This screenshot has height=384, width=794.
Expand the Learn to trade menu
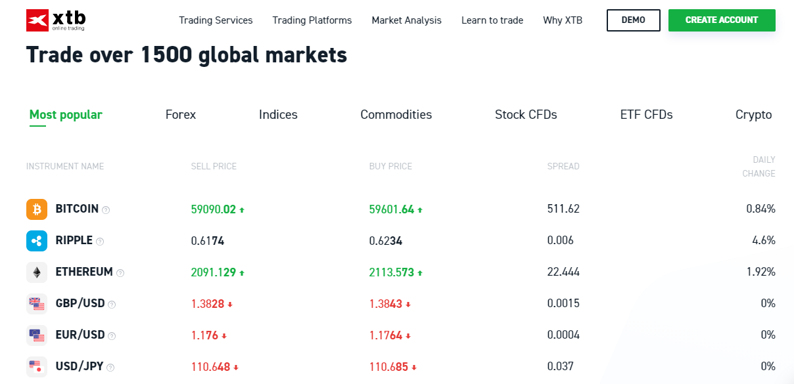[x=492, y=20]
